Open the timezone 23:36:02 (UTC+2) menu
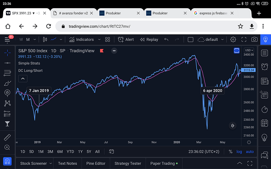This screenshot has height=169, width=271. (204, 152)
